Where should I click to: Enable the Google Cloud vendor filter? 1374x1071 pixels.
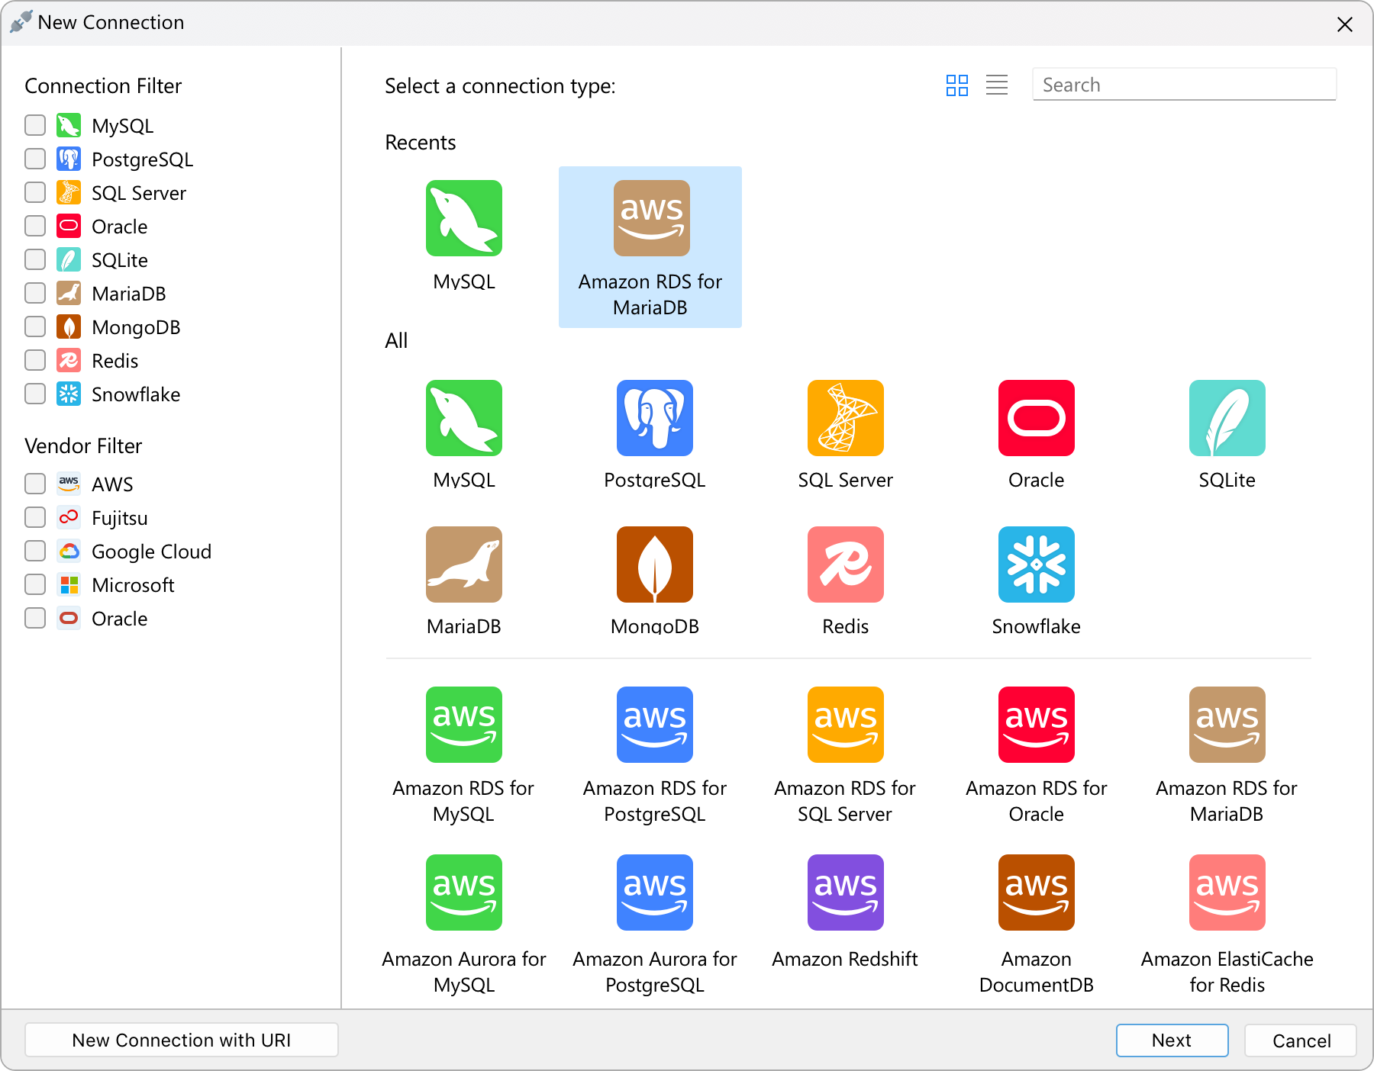(x=35, y=551)
